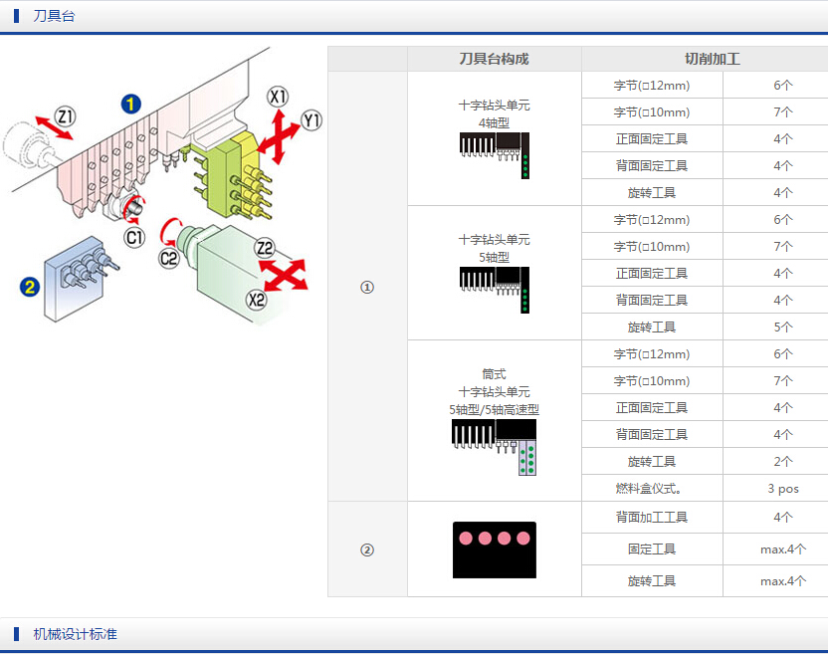Image resolution: width=828 pixels, height=658 pixels.
Task: Click the C2 rotation label
Action: click(x=169, y=258)
